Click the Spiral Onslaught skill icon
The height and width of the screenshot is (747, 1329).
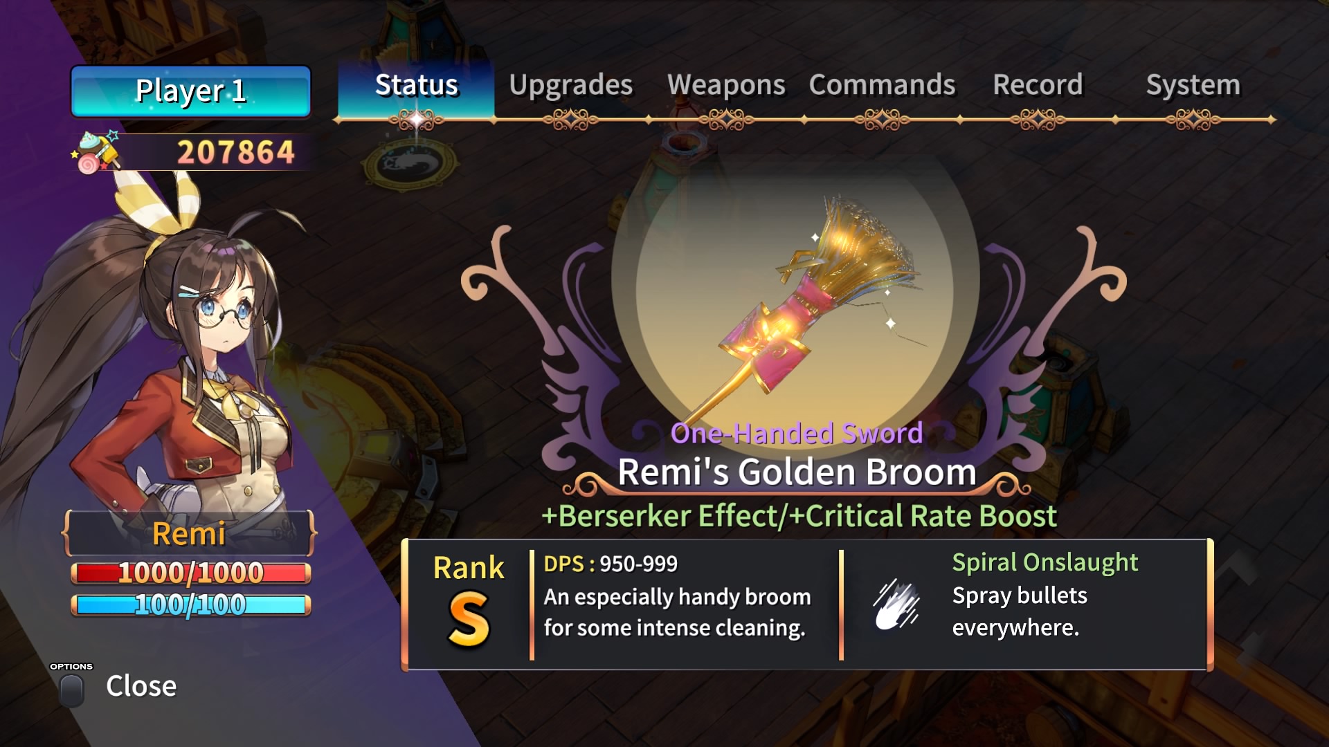pyautogui.click(x=896, y=604)
